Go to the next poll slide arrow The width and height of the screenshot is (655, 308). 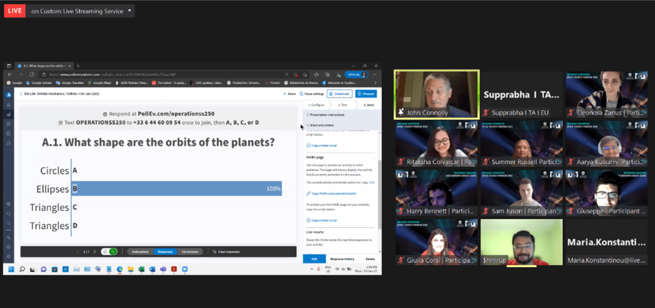(95, 251)
